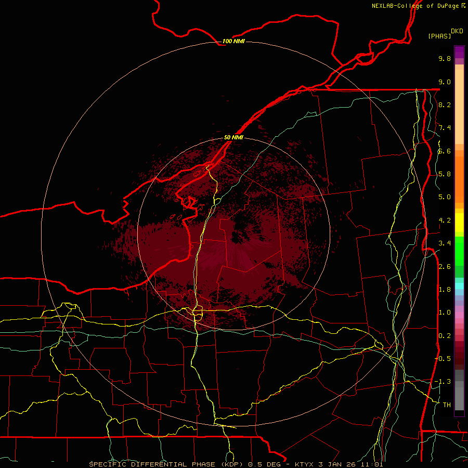Viewport: 468px width, 468px height.
Task: Click the 5.0 scale value
Action: [445, 197]
